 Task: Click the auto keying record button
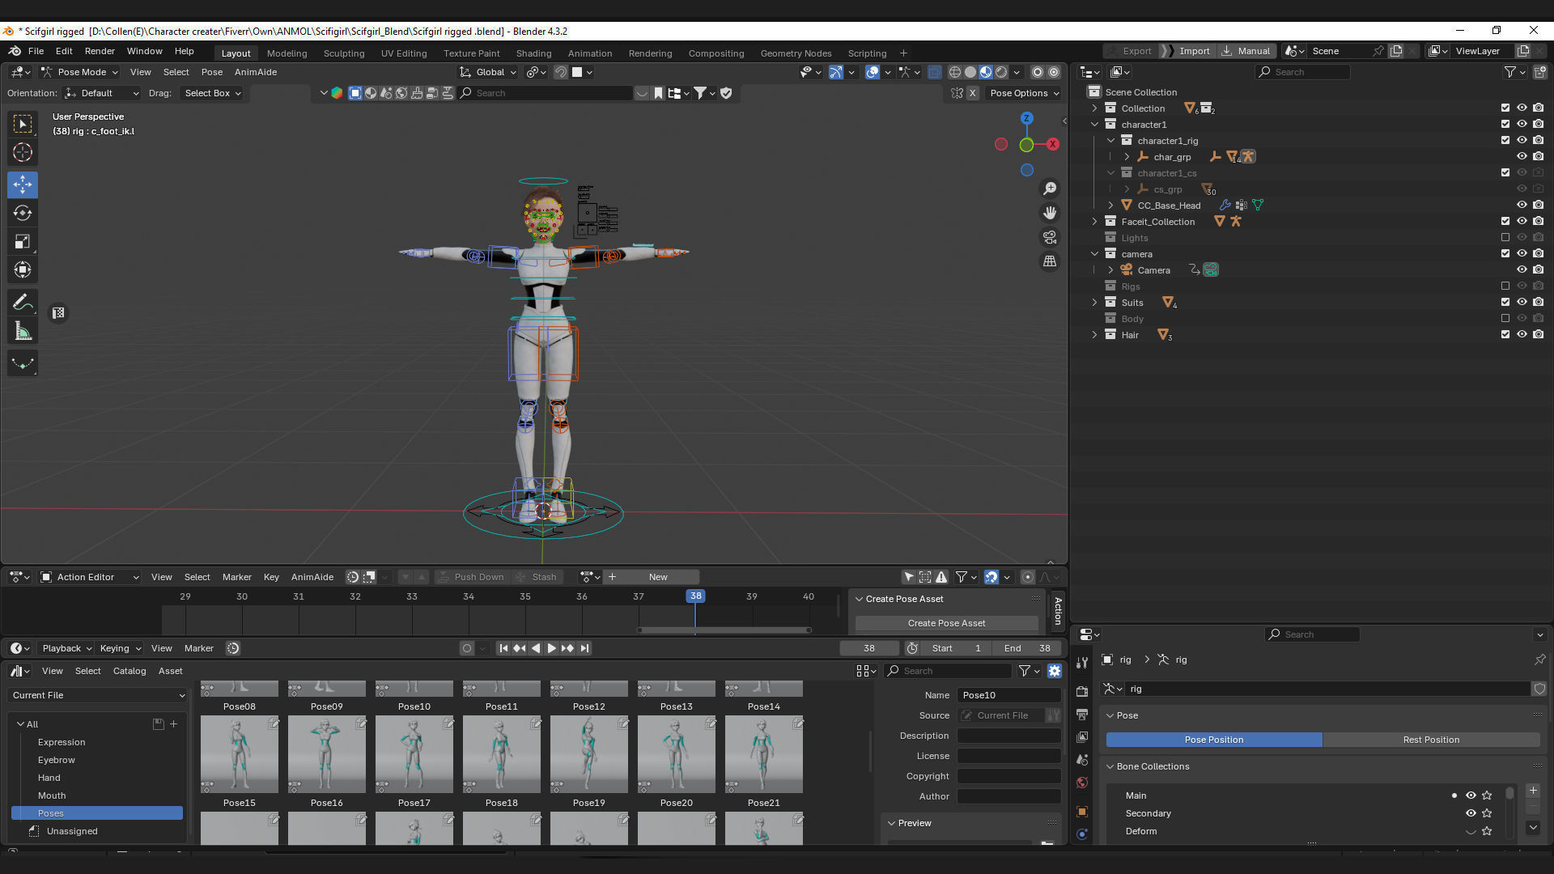coord(466,648)
